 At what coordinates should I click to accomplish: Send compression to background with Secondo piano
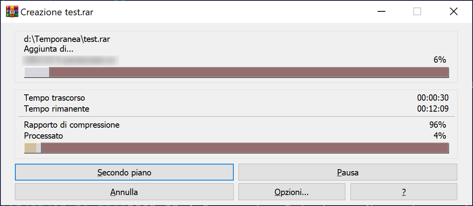tap(124, 172)
